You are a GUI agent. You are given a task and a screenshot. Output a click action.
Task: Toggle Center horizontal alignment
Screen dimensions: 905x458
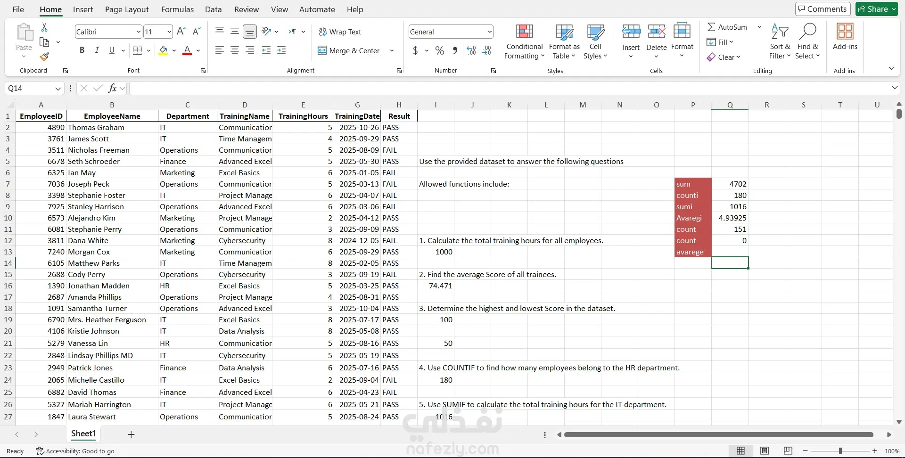coord(235,50)
